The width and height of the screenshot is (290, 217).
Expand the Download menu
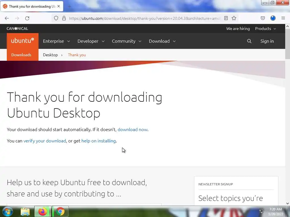162,41
